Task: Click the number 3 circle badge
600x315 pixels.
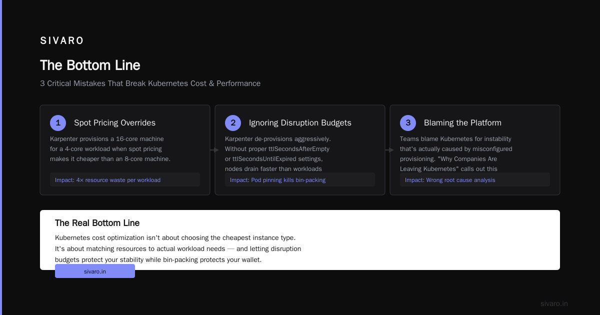Action: 408,123
